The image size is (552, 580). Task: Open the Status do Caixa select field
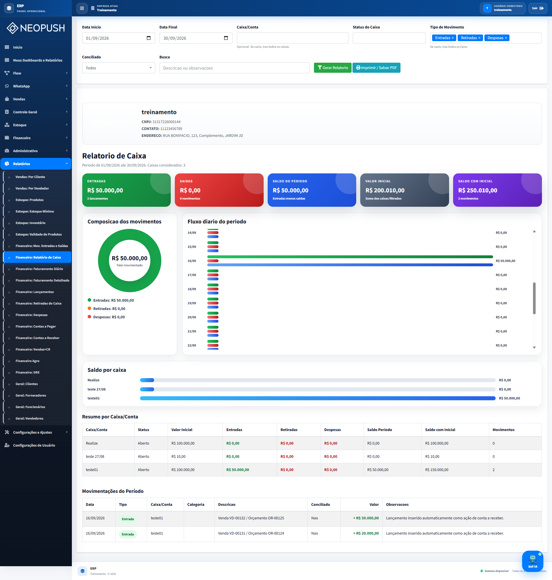pyautogui.click(x=389, y=38)
